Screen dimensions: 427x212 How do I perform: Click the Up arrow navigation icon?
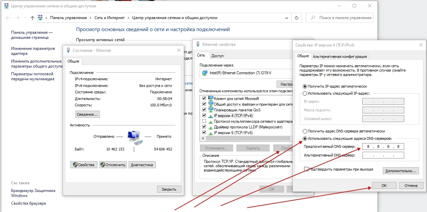coord(32,18)
